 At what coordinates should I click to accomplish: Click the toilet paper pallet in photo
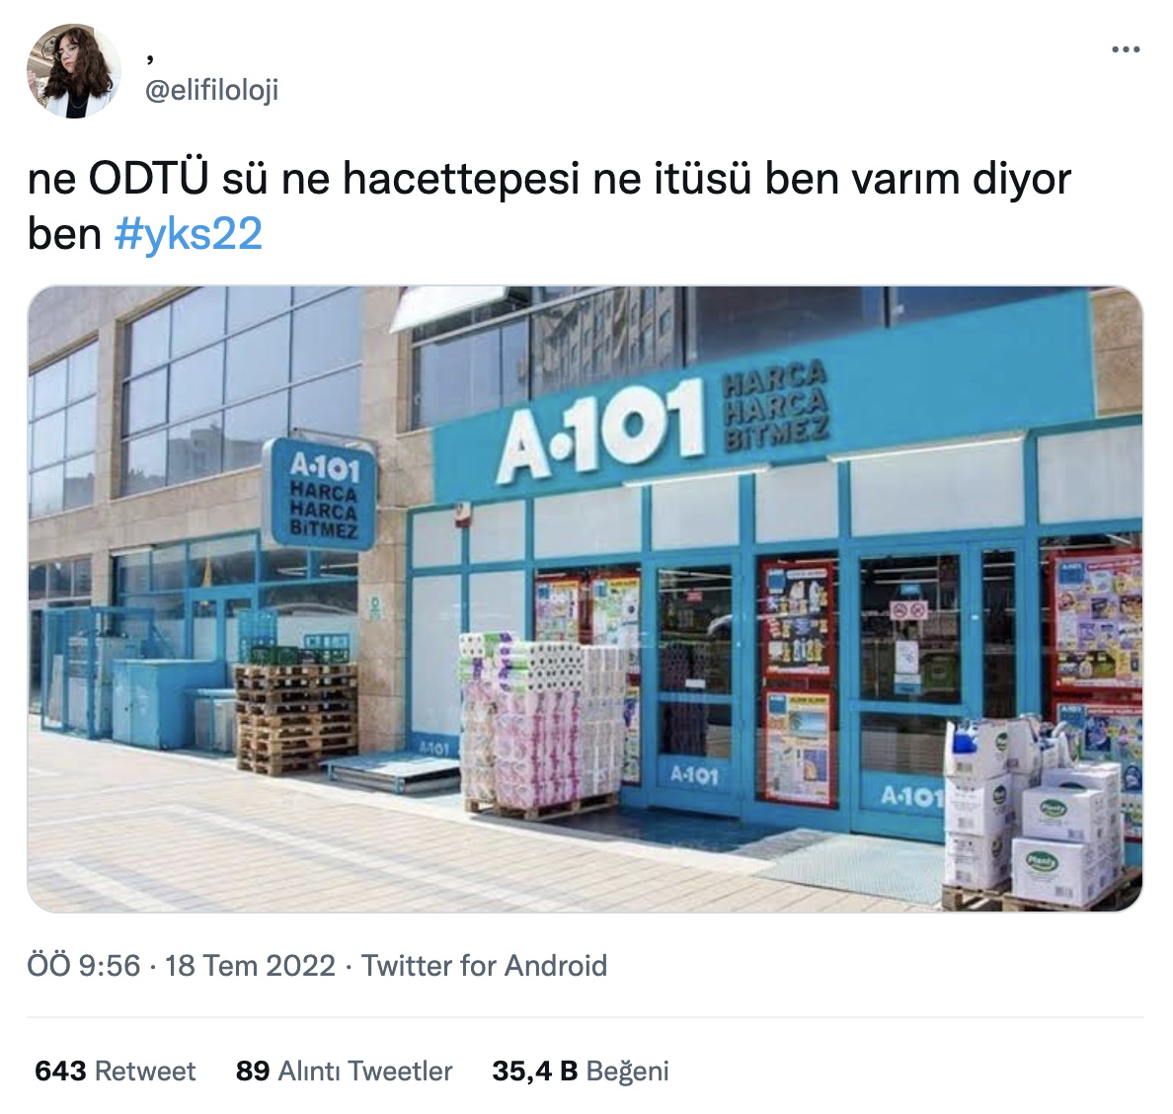pyautogui.click(x=543, y=724)
